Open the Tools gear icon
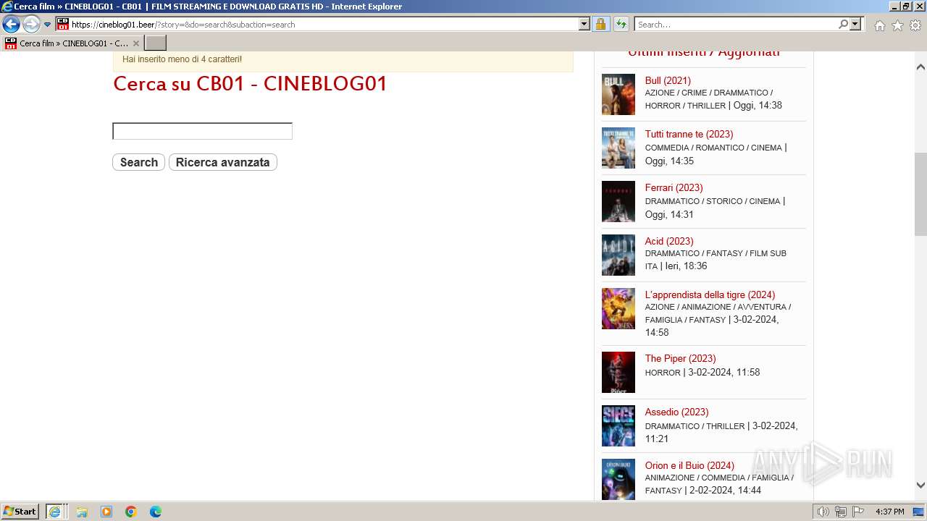Image resolution: width=927 pixels, height=521 pixels. 915,25
